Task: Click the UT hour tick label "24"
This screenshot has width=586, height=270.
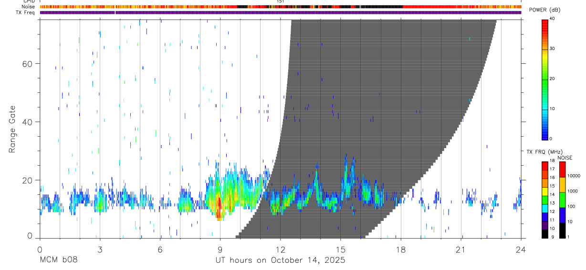Action: coord(521,249)
